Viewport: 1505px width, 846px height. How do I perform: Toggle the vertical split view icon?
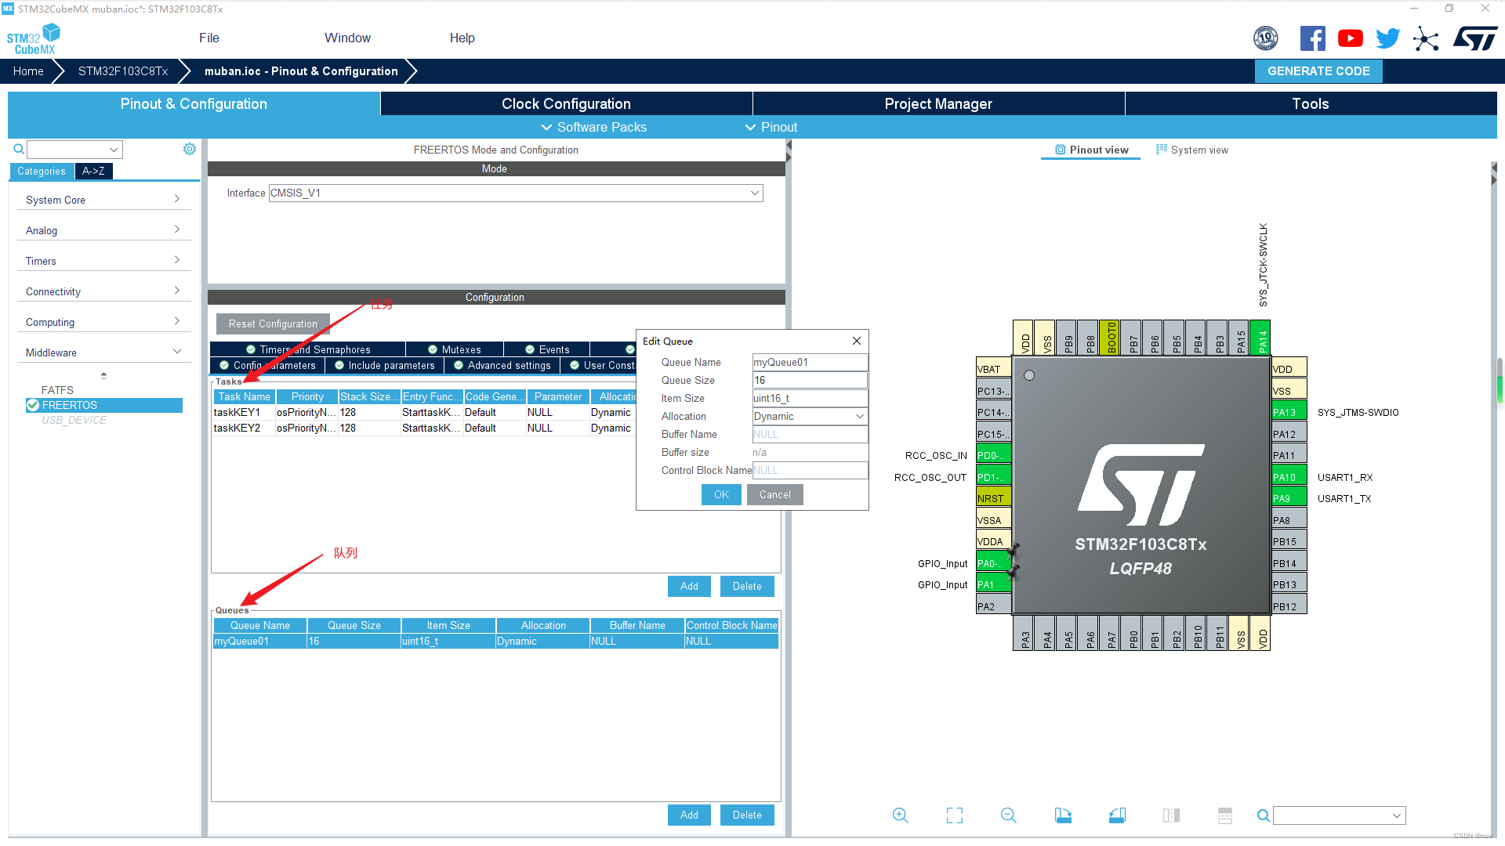point(1171,815)
